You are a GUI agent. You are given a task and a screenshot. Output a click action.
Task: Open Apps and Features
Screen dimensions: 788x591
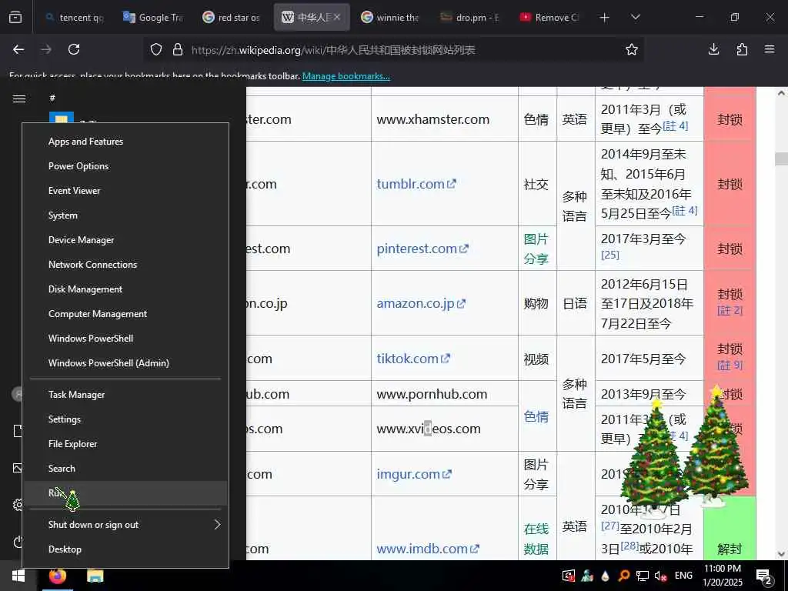[125, 142]
